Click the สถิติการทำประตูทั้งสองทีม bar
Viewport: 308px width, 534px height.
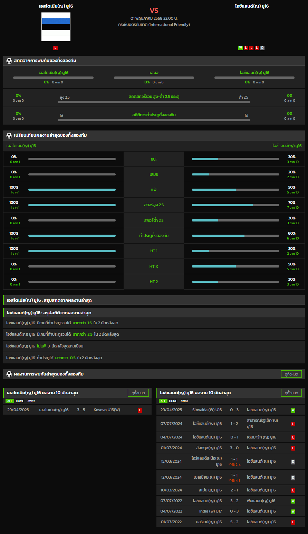coord(154,120)
